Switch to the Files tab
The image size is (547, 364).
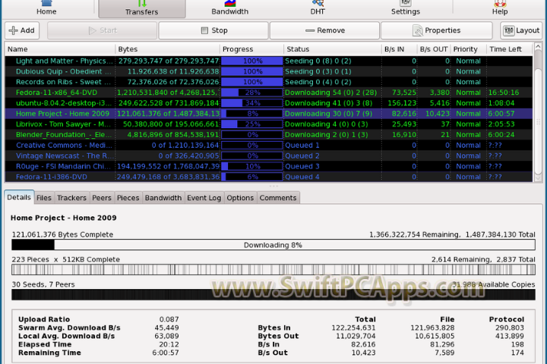44,198
